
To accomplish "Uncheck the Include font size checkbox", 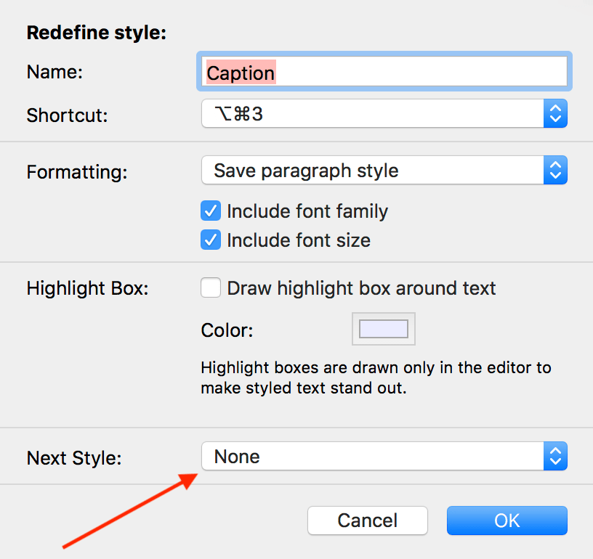I will (x=211, y=240).
